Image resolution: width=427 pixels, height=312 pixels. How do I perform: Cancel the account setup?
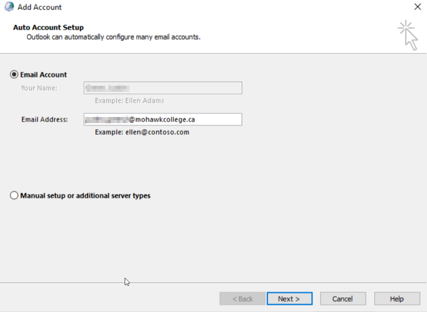point(343,299)
